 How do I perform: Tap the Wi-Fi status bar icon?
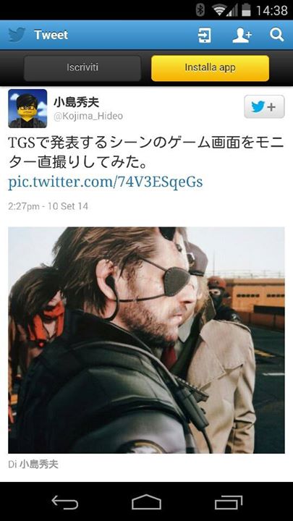[x=219, y=10]
